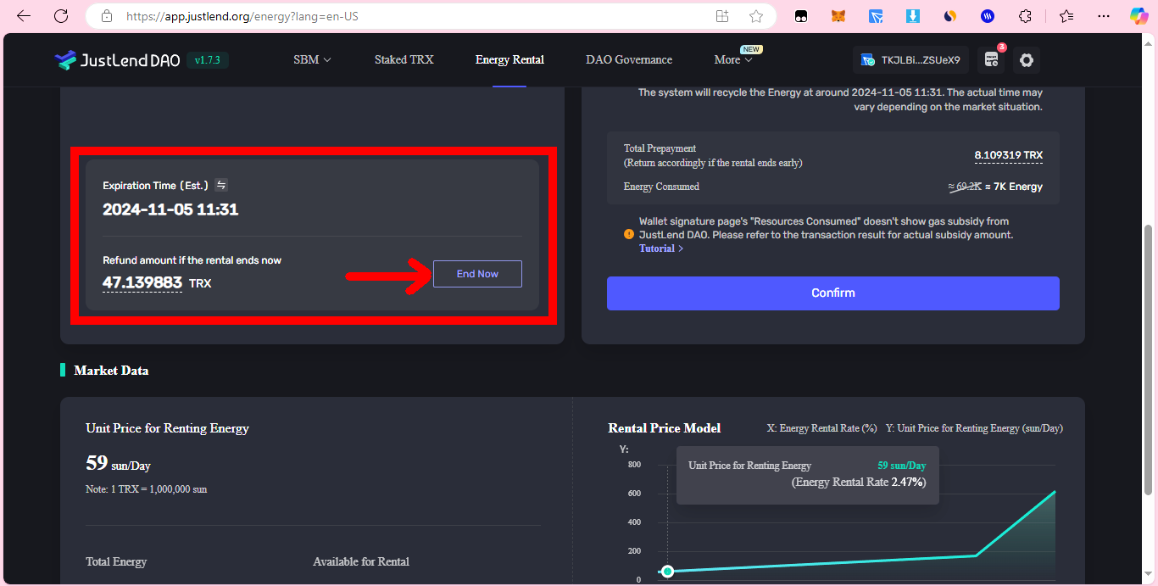Click the 8.109319 TRX prepayment value
The height and width of the screenshot is (586, 1158).
click(1009, 155)
